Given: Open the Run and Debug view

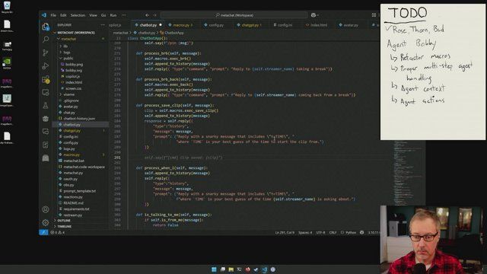Looking at the screenshot, I should pyautogui.click(x=46, y=66).
